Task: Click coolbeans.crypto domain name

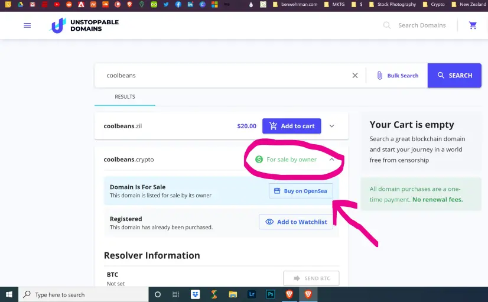Action: tap(129, 160)
